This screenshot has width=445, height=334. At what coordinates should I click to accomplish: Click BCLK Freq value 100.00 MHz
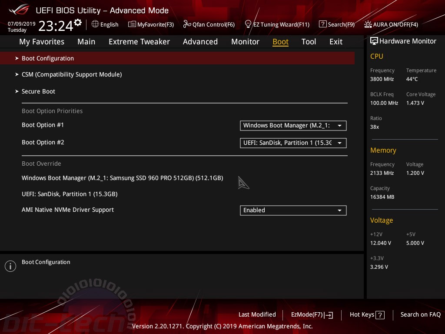384,103
